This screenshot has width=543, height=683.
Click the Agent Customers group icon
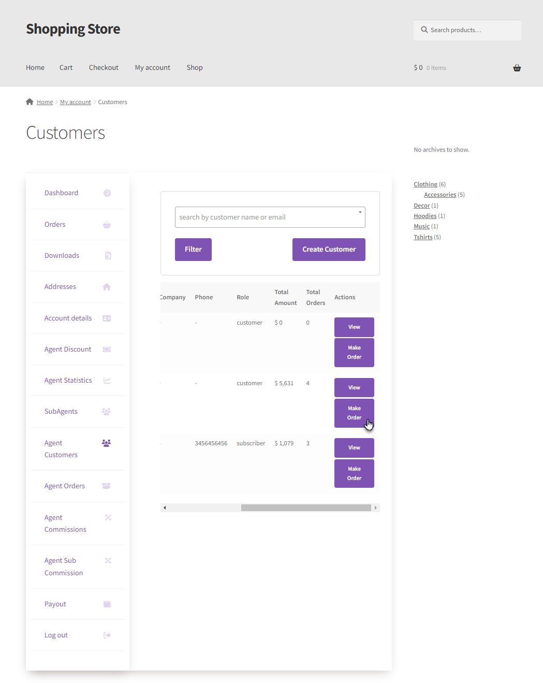[106, 443]
